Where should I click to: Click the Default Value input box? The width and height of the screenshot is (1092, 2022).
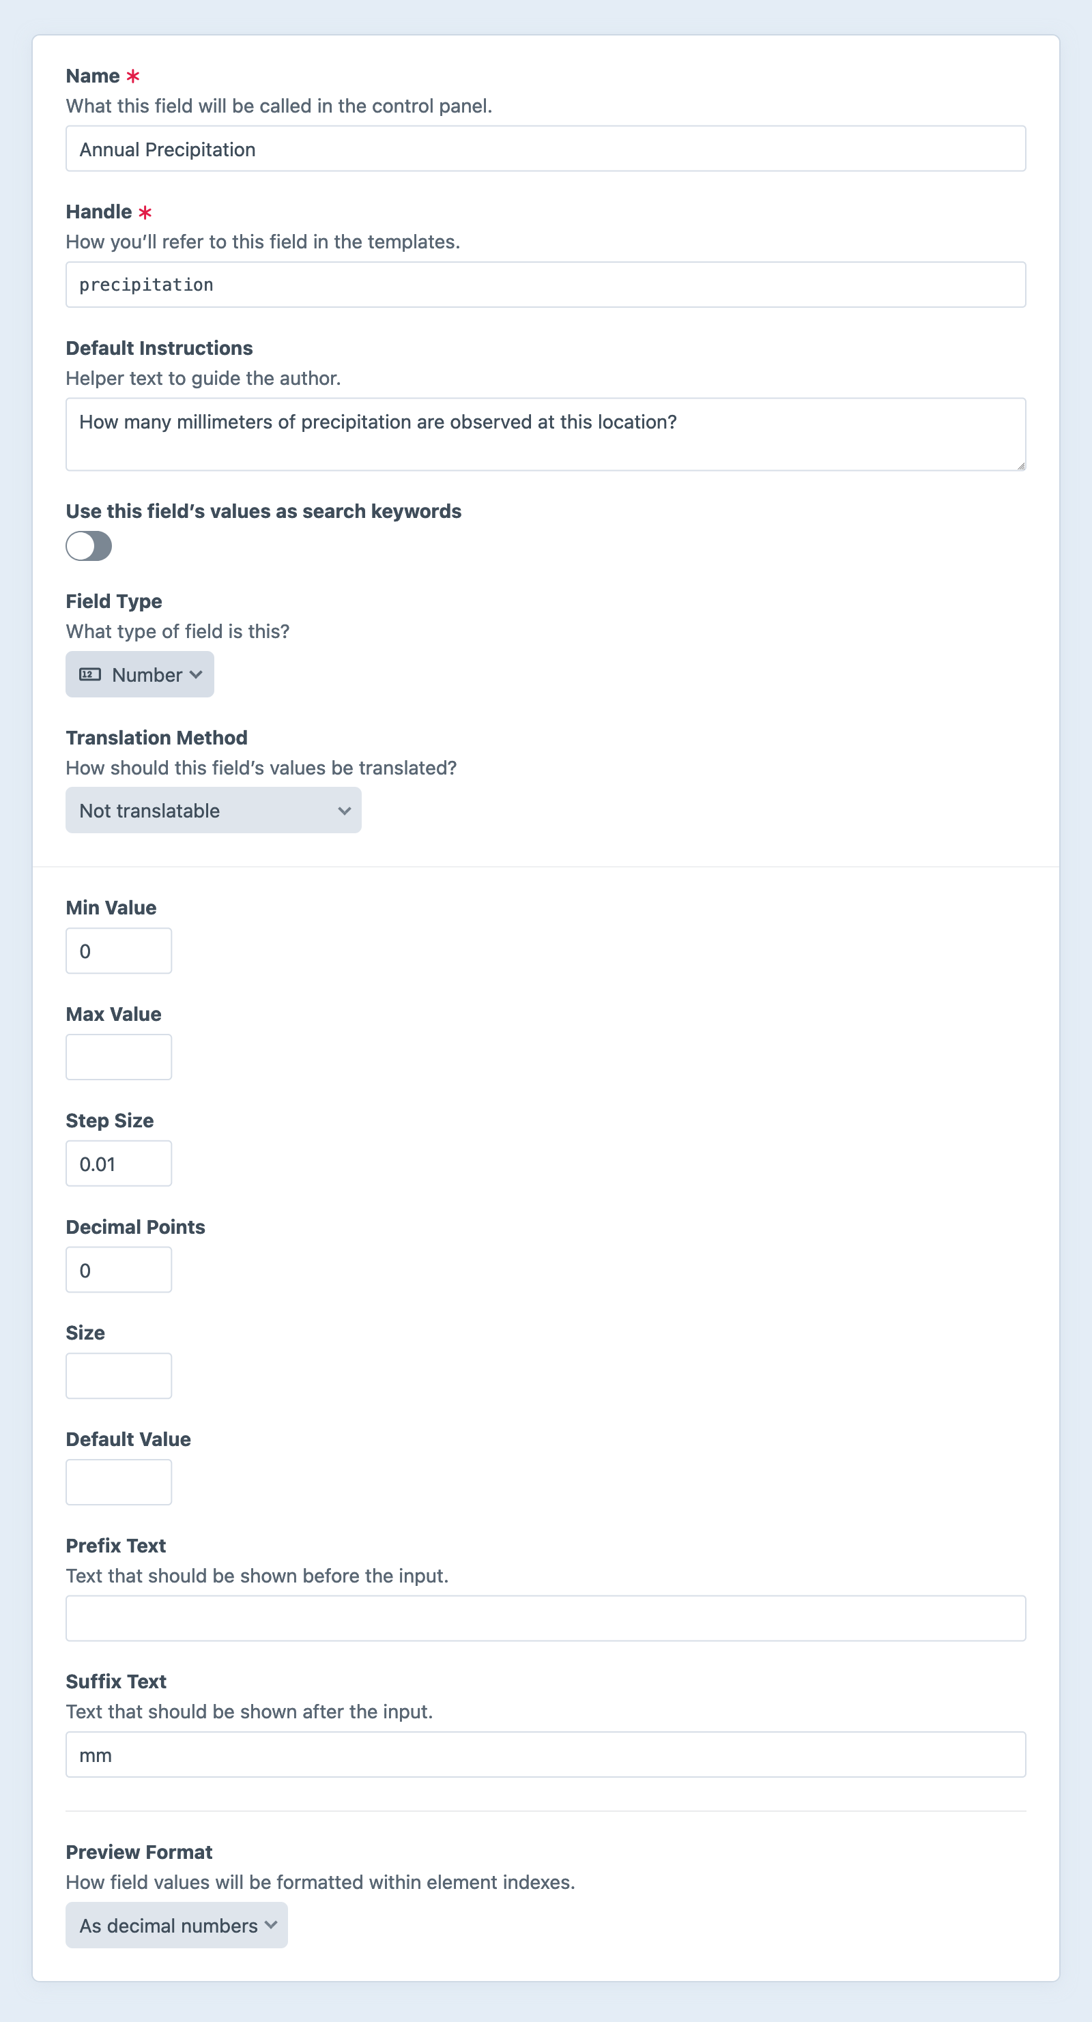point(119,1482)
